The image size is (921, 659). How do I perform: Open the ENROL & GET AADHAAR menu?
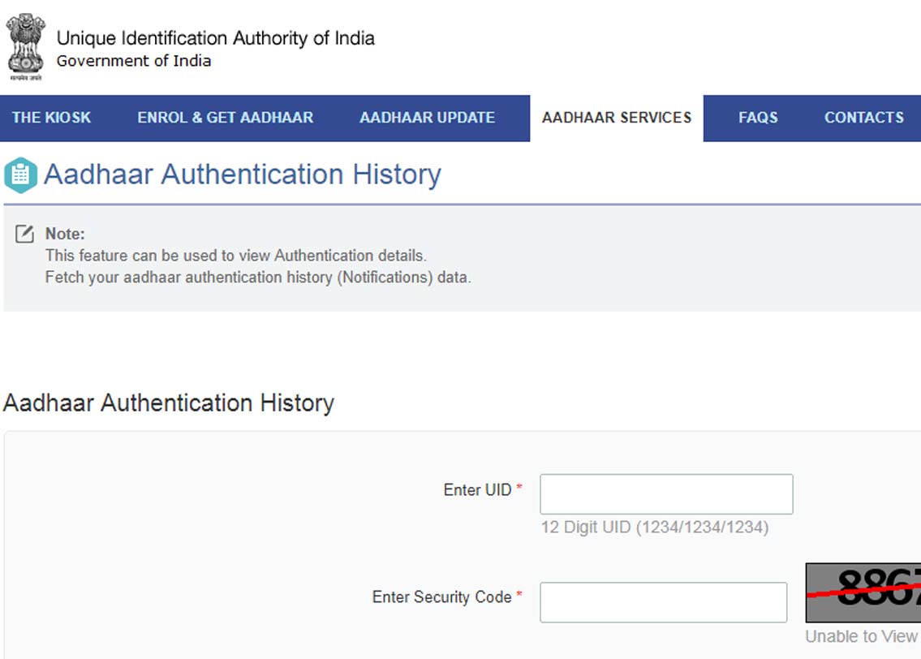(x=225, y=118)
